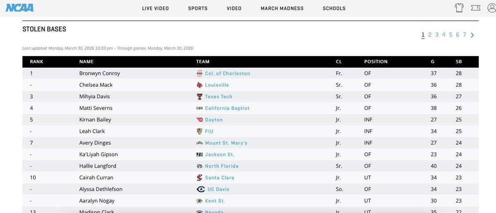496x213 pixels.
Task: Click the Texas Tech team logo
Action: coord(200,97)
